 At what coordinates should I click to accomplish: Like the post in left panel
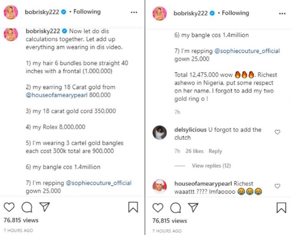[x=9, y=207]
